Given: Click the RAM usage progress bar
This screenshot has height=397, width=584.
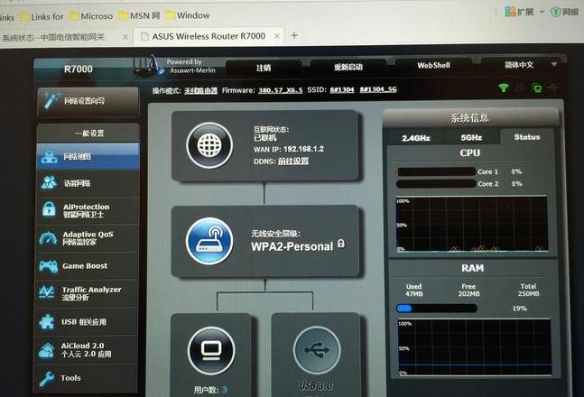Looking at the screenshot, I should [x=437, y=309].
